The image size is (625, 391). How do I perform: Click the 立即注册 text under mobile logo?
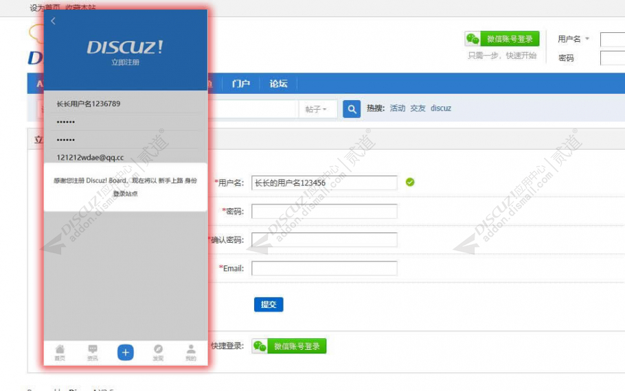pos(125,62)
